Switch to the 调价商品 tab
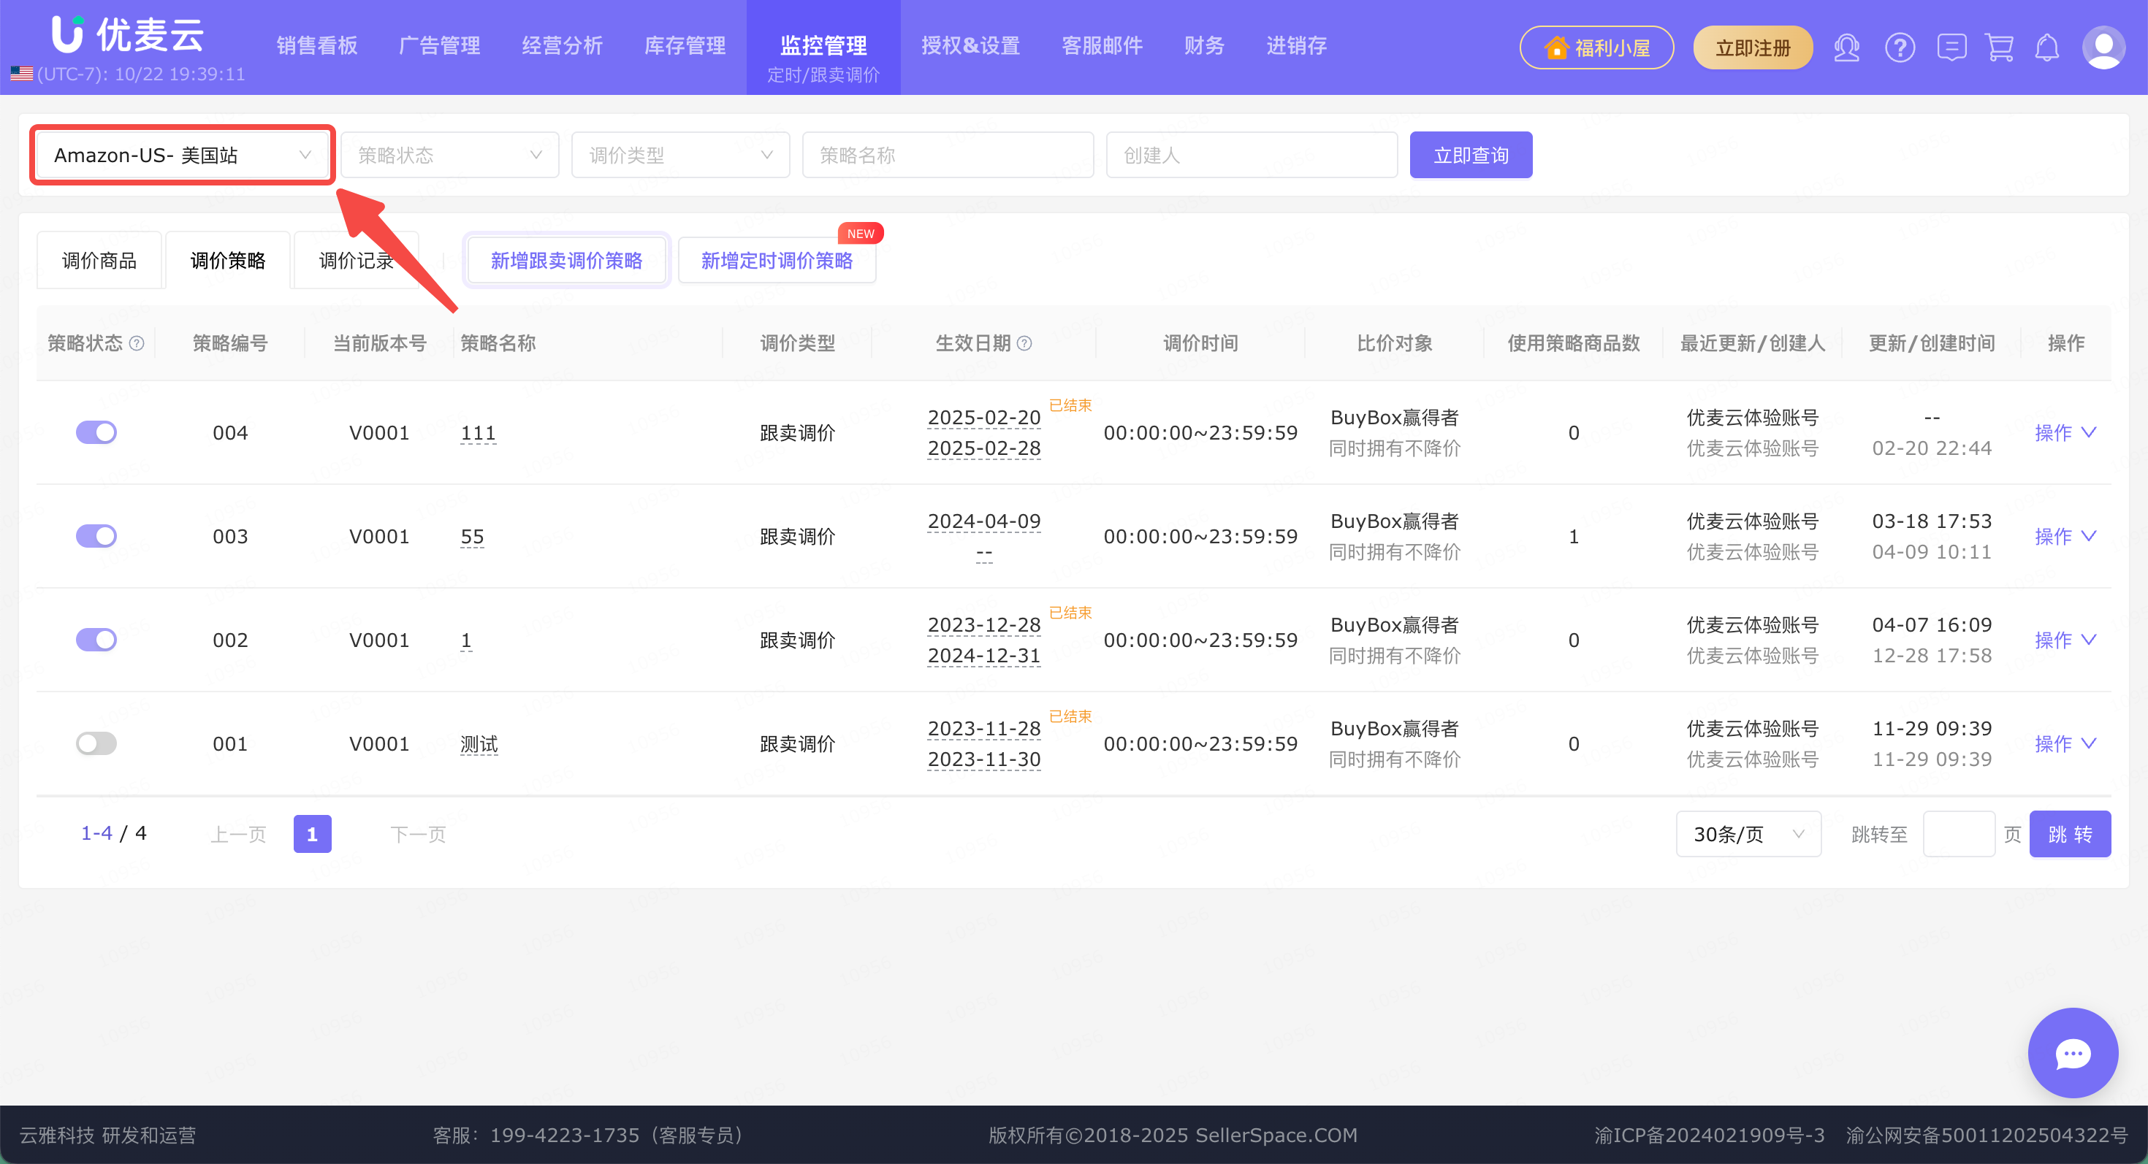Viewport: 2148px width, 1164px height. 99,261
